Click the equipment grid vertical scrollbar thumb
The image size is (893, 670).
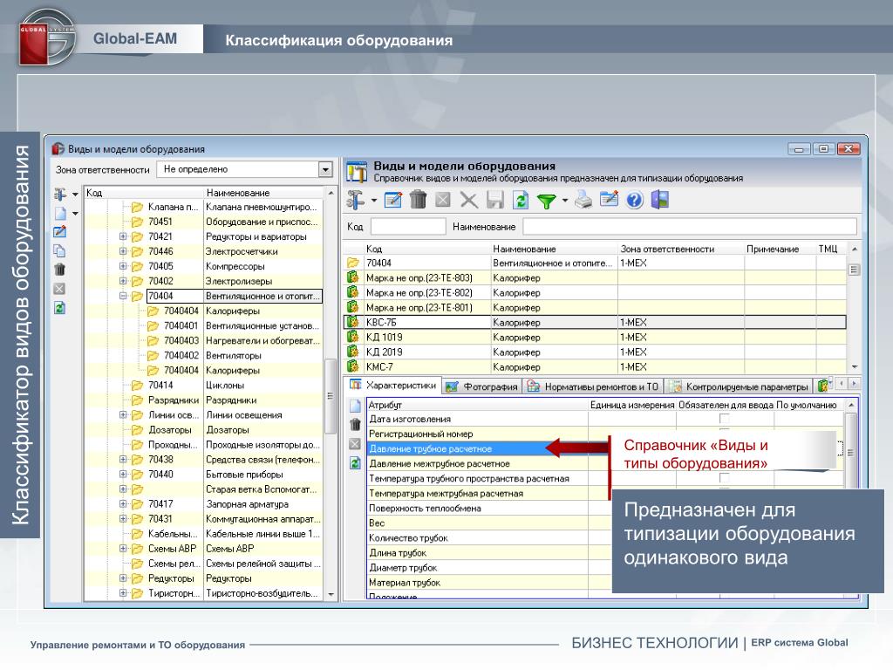(x=854, y=270)
